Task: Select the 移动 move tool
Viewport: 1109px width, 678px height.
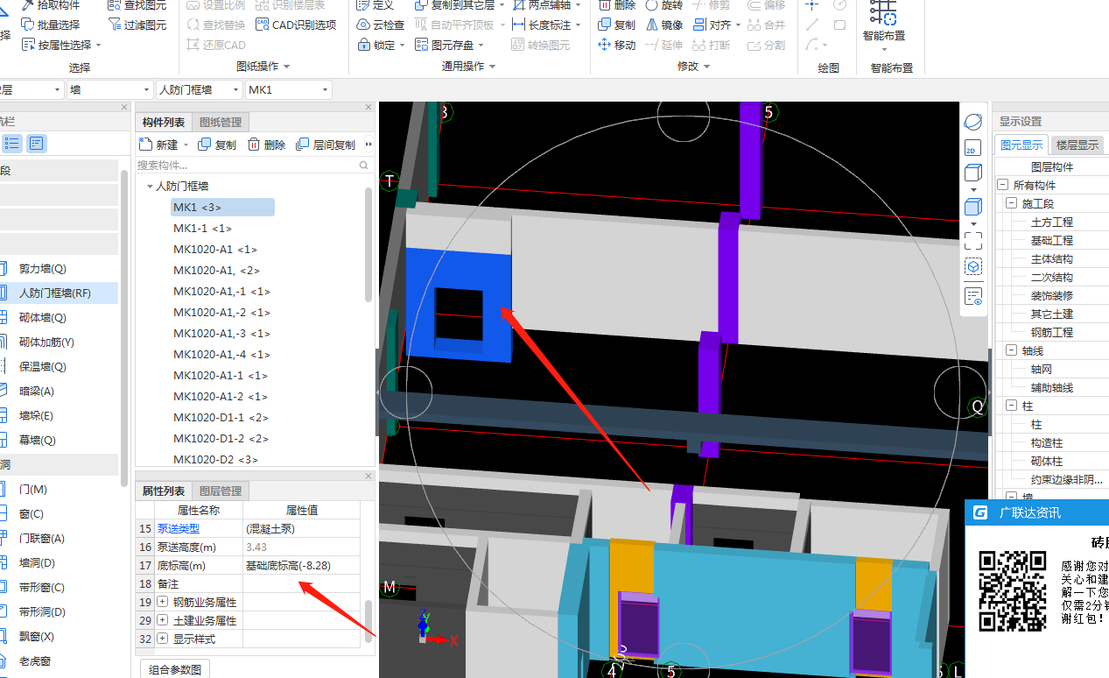Action: (x=616, y=45)
